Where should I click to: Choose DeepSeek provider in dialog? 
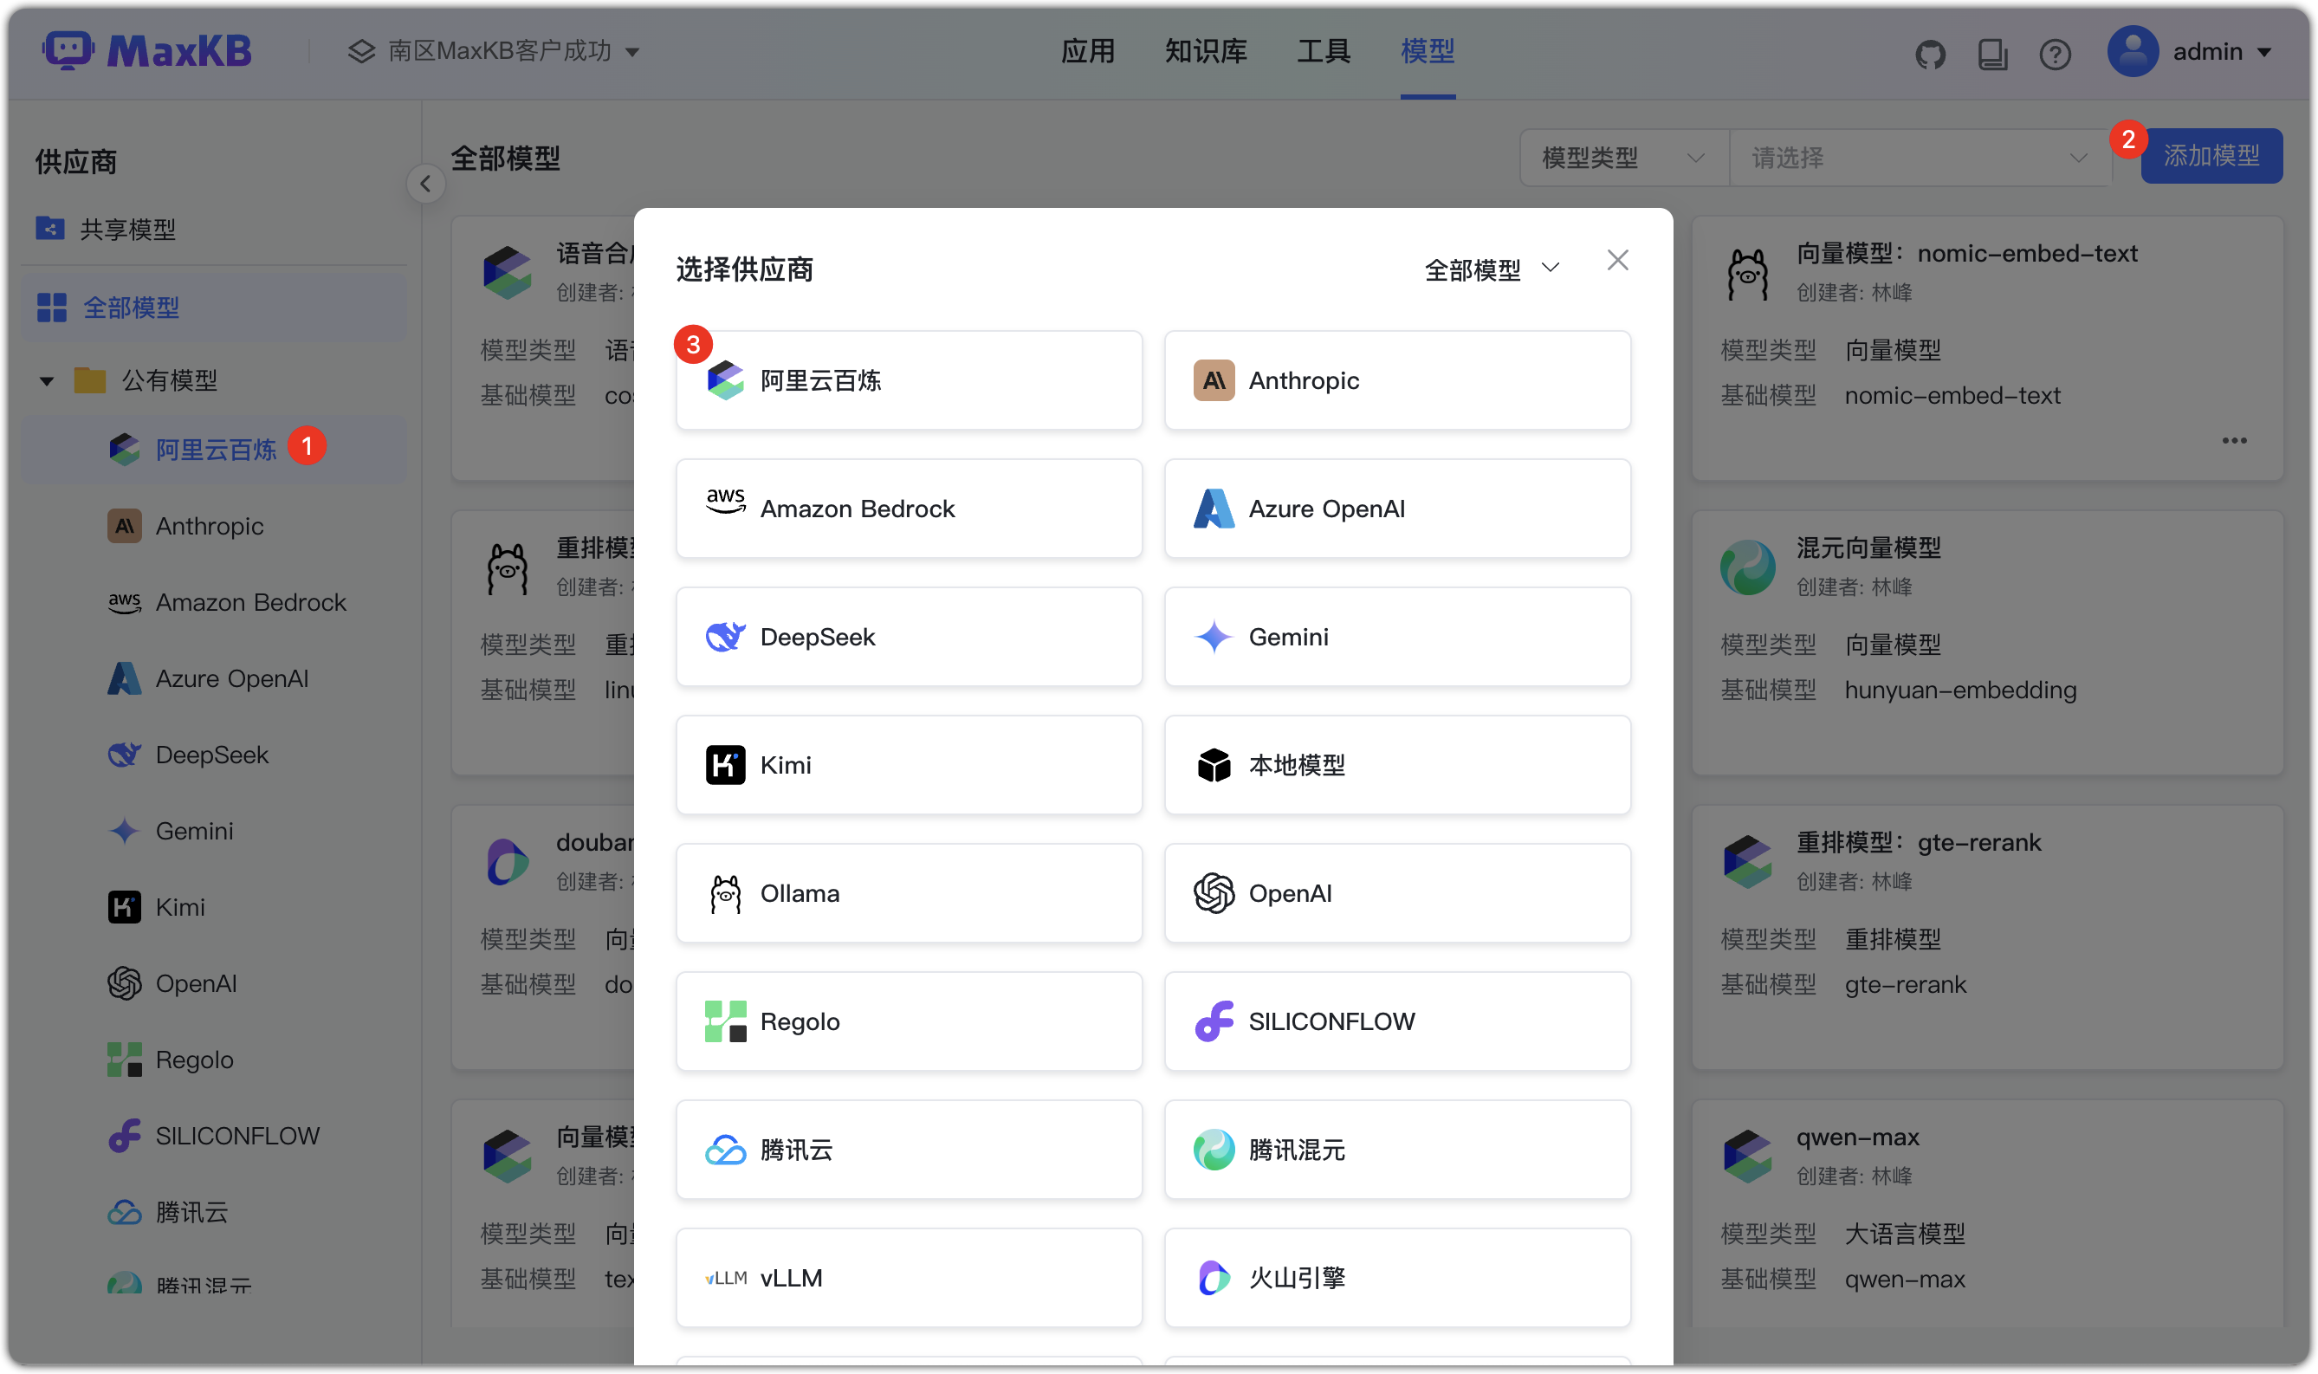[x=908, y=636]
